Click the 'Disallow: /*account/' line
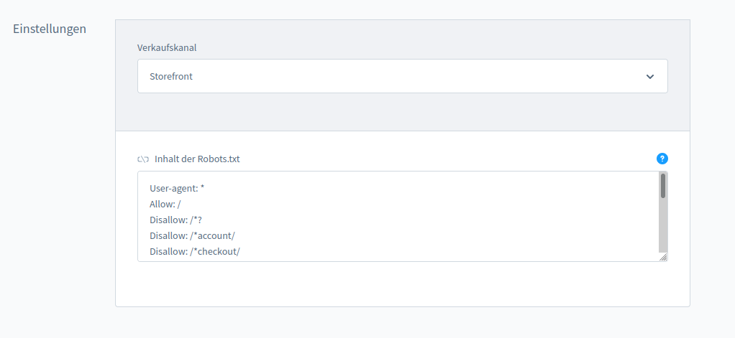The image size is (735, 338). 192,236
